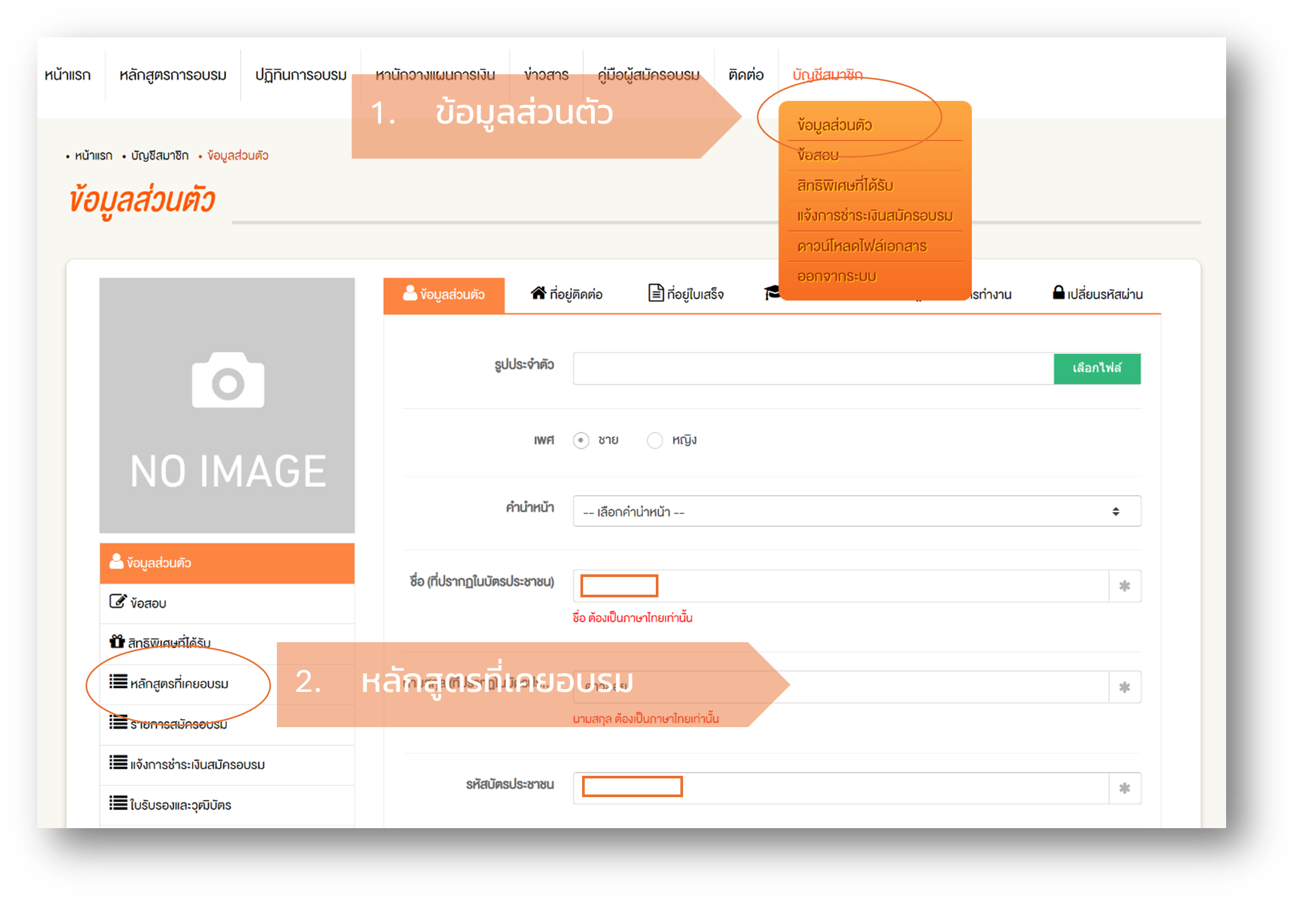Screen dimensions: 1302x904
Task: Open หลักสูตรที่เคยอบรม in the left sidebar
Action: tap(227, 684)
